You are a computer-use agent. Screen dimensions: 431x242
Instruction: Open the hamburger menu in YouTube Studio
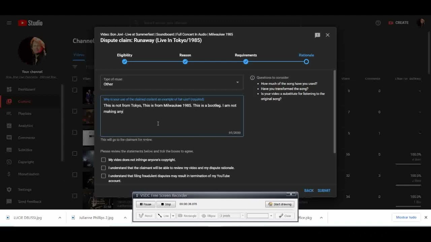click(9, 23)
